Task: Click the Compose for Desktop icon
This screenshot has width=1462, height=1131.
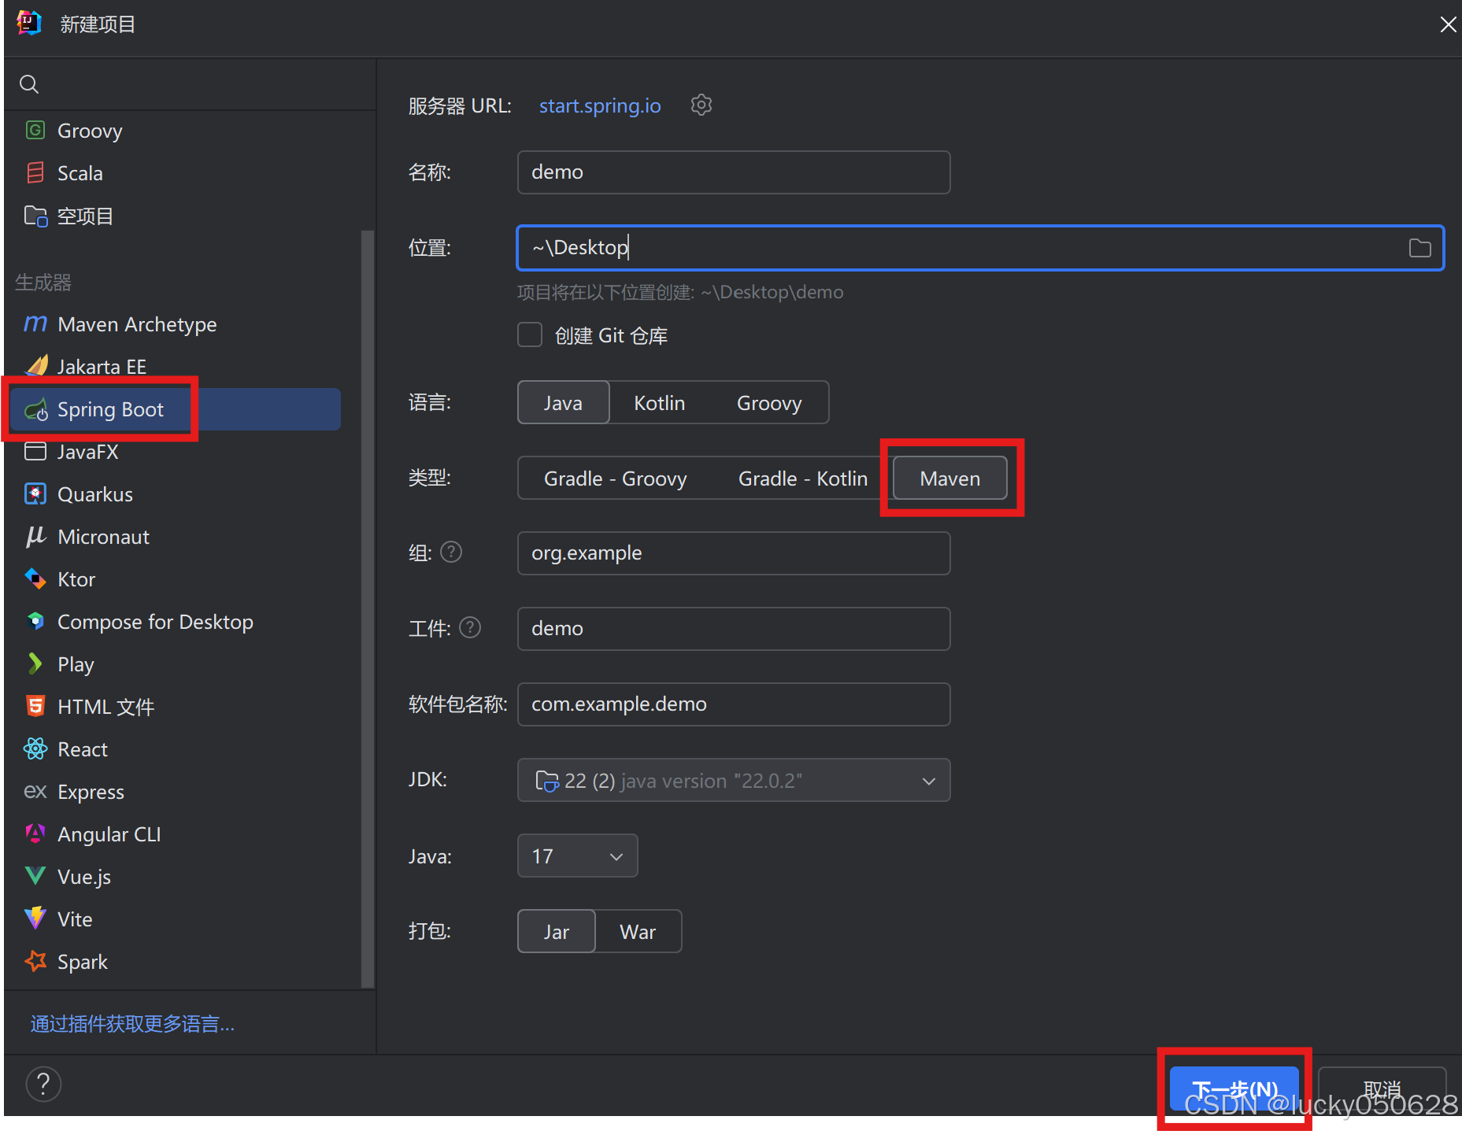Action: point(35,621)
